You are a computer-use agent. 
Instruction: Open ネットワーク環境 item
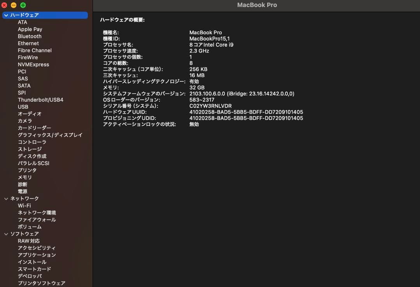click(x=37, y=213)
